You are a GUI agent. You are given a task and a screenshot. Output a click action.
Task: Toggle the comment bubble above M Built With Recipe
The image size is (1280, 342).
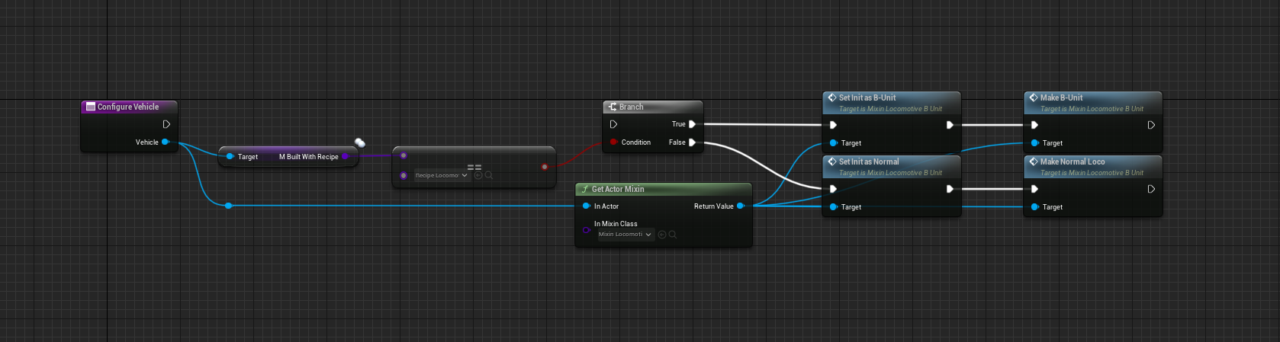(x=360, y=142)
